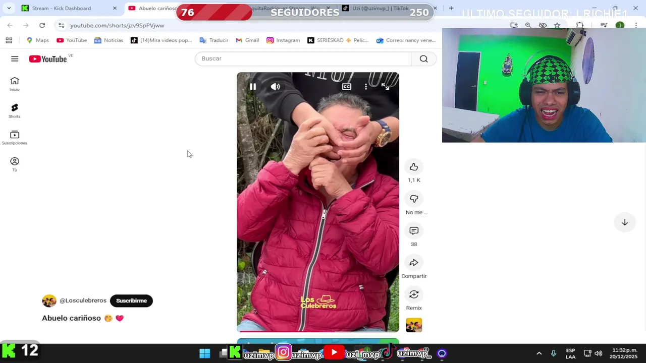Viewport: 646px width, 363px height.
Task: Go to YouTube home via logo
Action: pos(48,59)
